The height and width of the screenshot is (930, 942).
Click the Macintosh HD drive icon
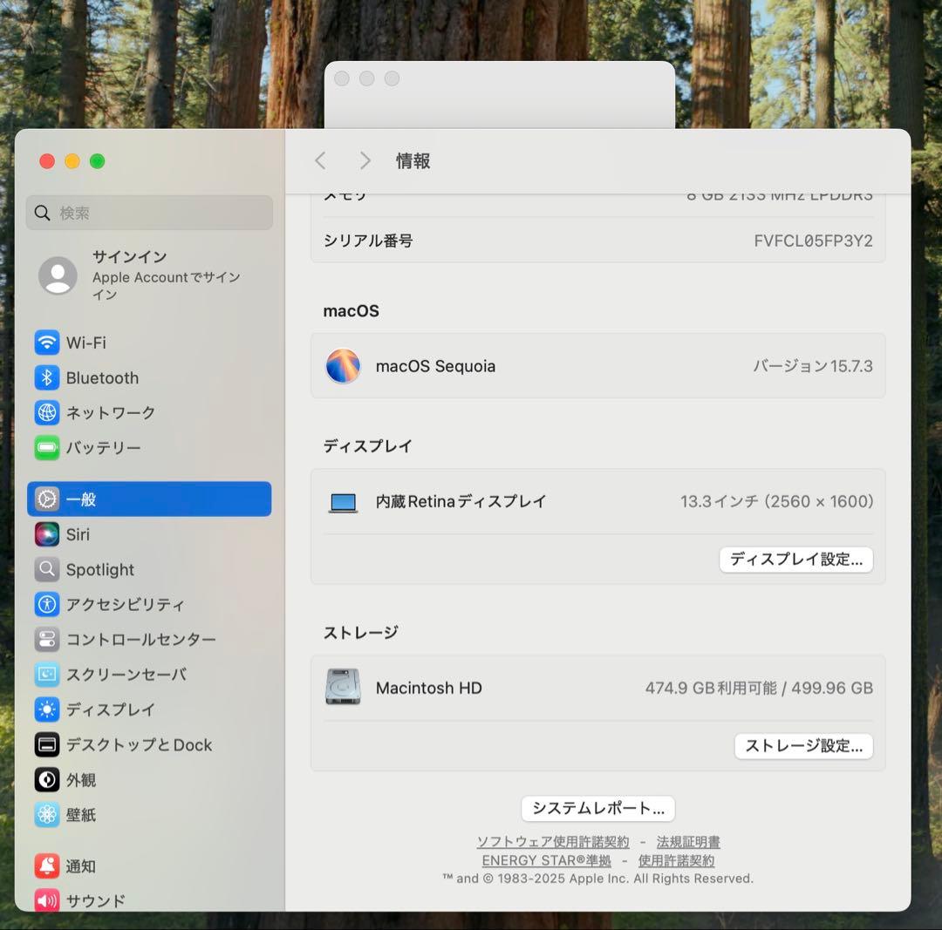click(342, 688)
